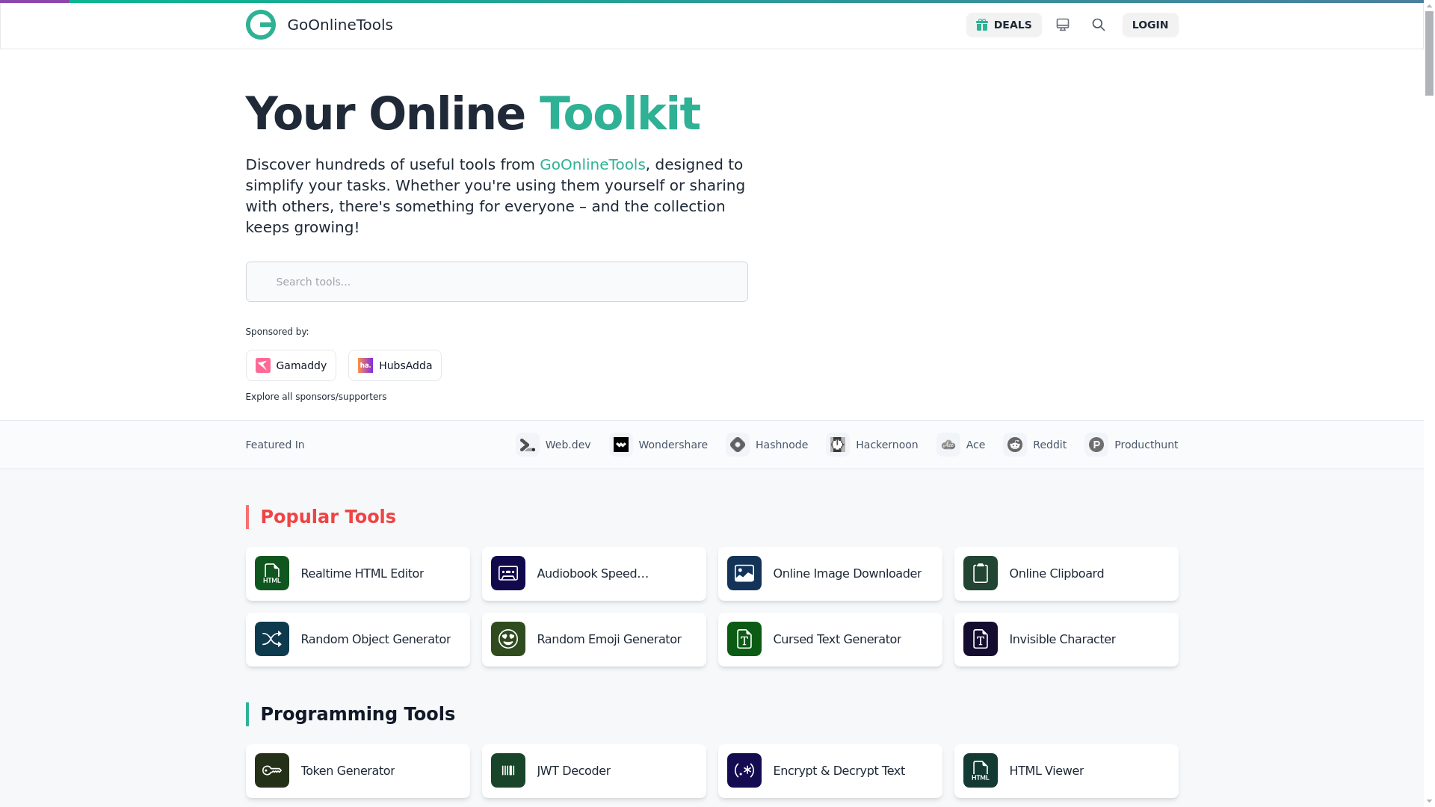
Task: Select the JWT Decoder label
Action: [x=574, y=771]
